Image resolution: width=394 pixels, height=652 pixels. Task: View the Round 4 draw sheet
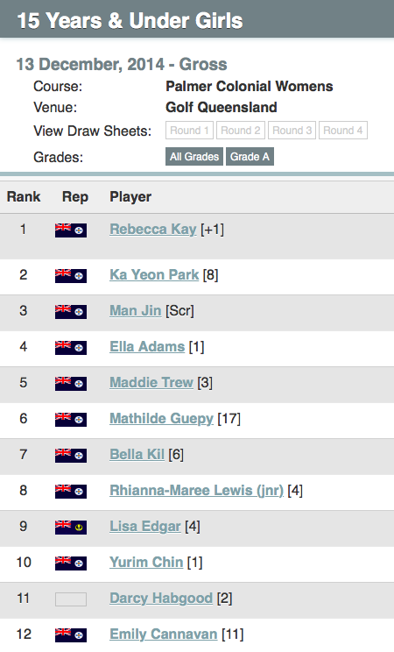pyautogui.click(x=343, y=131)
